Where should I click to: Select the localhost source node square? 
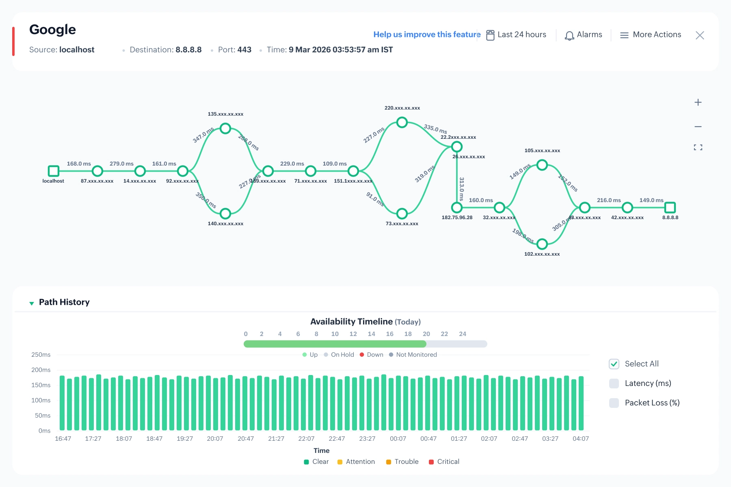[54, 171]
